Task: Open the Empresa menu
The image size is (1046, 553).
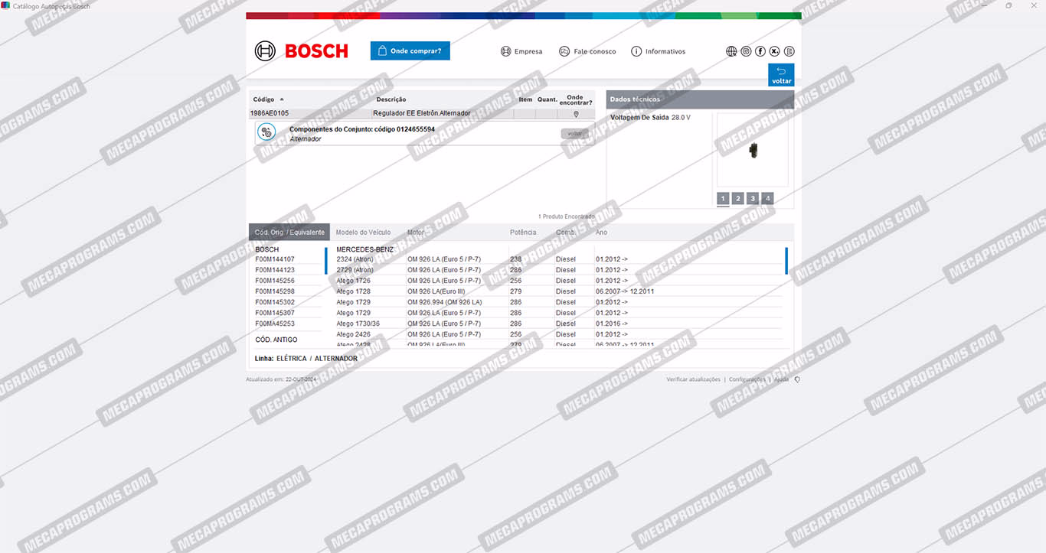Action: coord(521,51)
